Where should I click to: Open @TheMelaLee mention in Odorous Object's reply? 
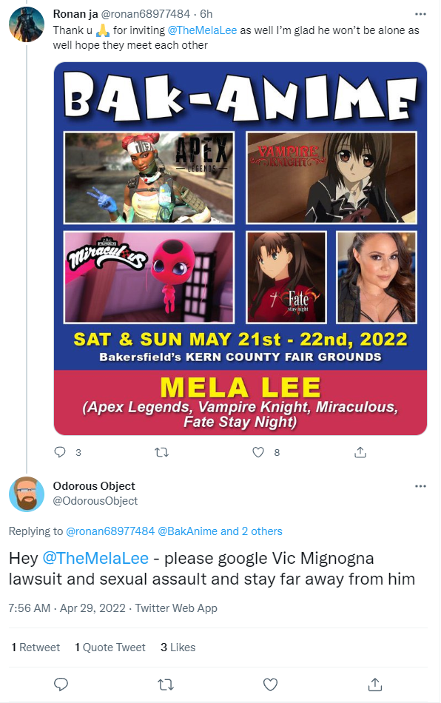(x=95, y=558)
